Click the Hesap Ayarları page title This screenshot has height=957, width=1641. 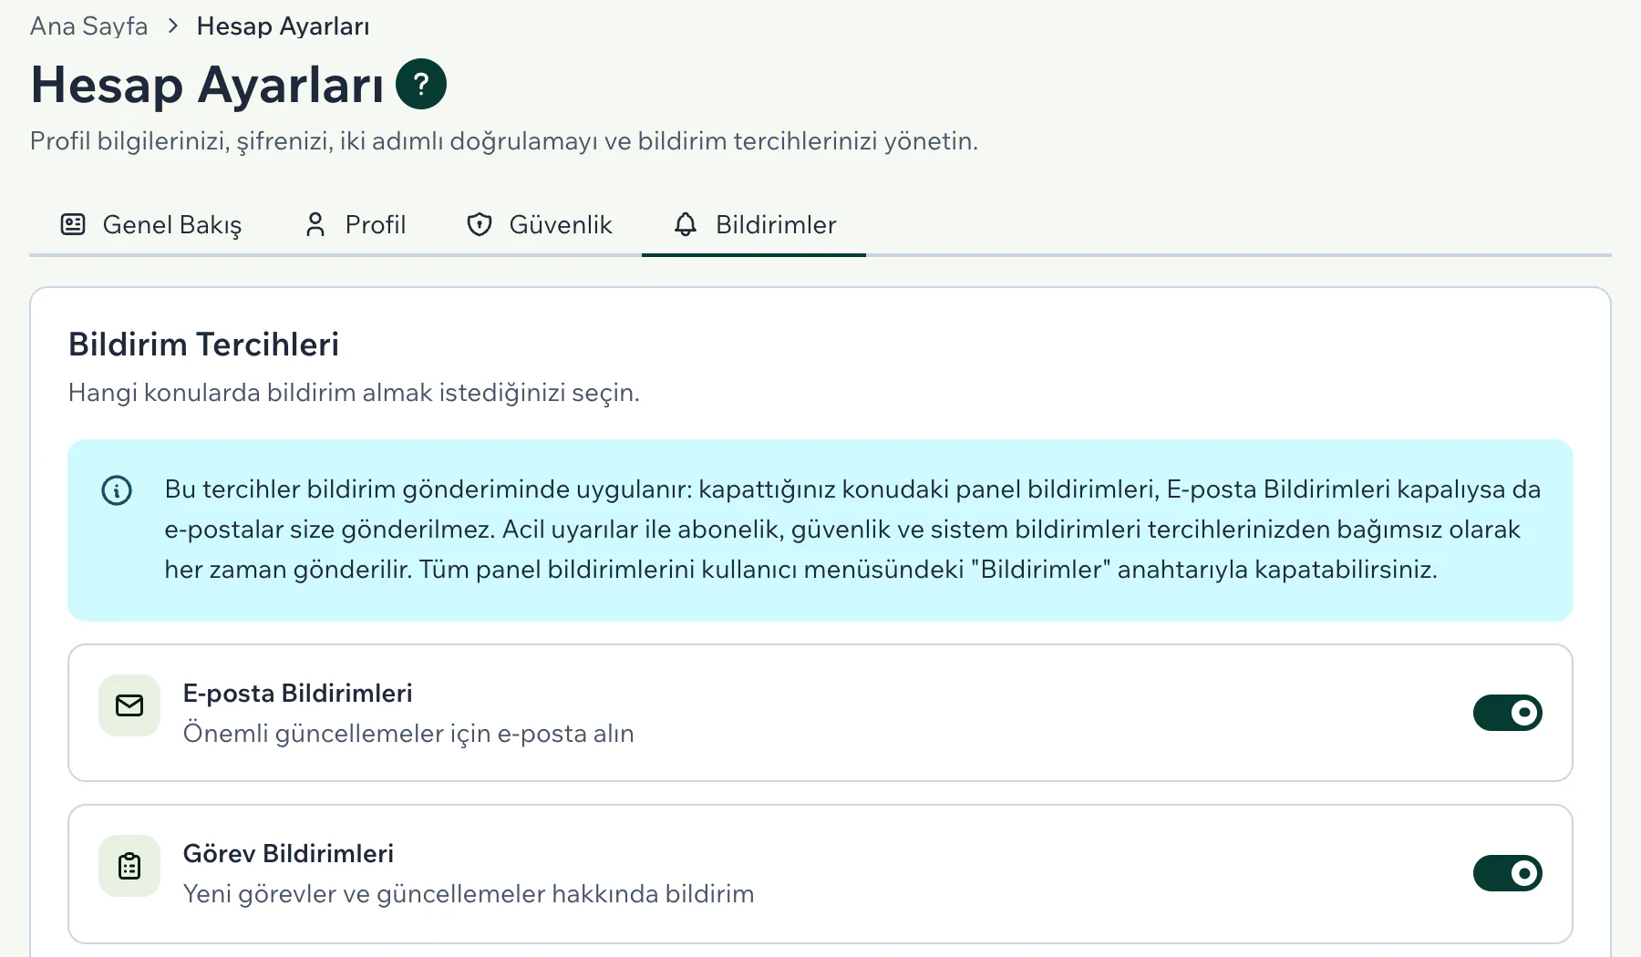click(x=207, y=85)
